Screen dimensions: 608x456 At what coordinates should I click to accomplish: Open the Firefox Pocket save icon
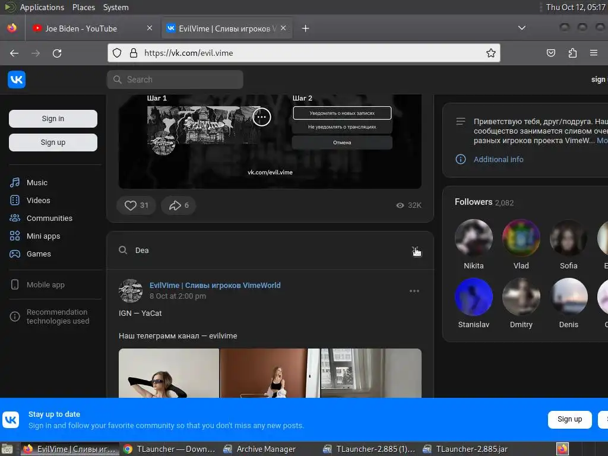[x=550, y=53]
